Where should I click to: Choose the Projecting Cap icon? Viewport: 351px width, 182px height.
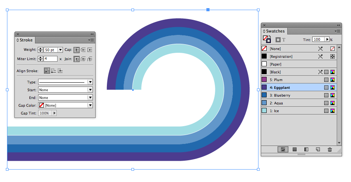tap(90, 50)
